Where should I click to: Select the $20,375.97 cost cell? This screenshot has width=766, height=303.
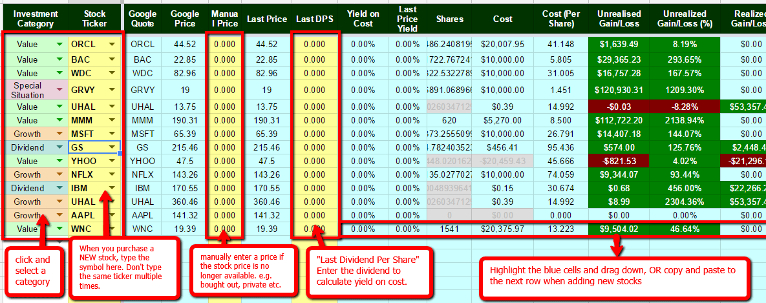click(503, 229)
